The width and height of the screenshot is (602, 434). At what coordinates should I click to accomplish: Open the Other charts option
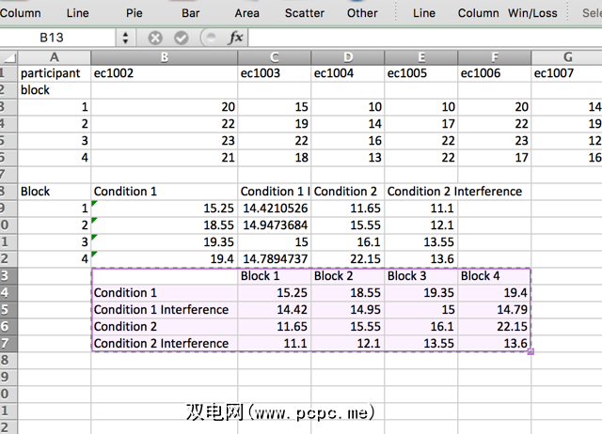pos(362,13)
